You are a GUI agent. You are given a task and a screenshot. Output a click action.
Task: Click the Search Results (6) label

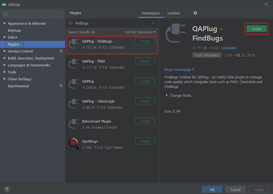(82, 32)
